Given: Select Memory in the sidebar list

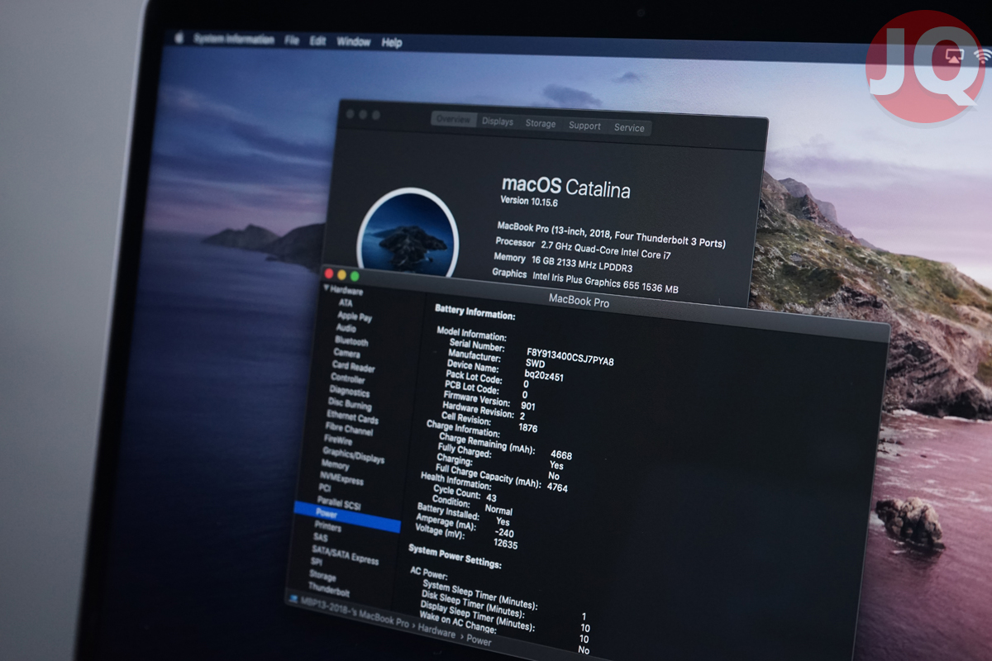Looking at the screenshot, I should [x=336, y=465].
